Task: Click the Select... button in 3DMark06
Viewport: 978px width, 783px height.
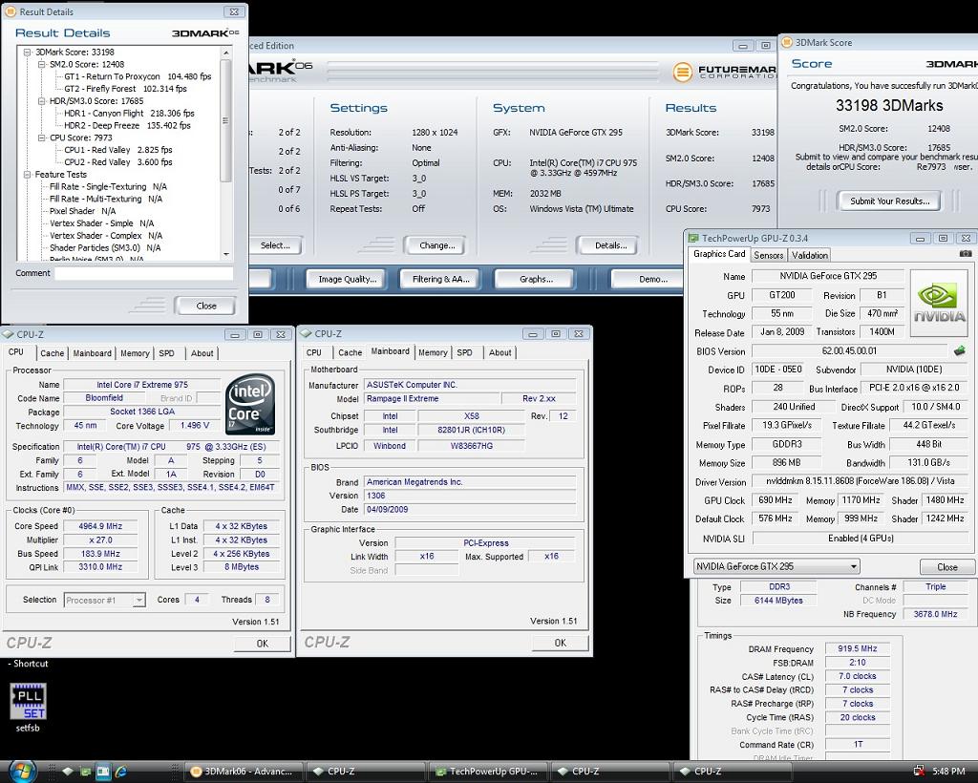Action: (275, 245)
